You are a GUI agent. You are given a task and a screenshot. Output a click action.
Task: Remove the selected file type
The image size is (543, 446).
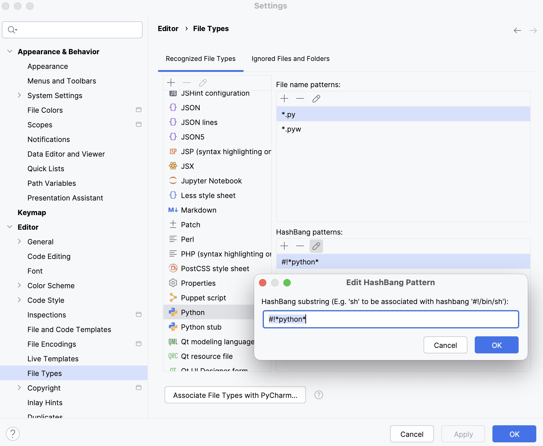187,83
